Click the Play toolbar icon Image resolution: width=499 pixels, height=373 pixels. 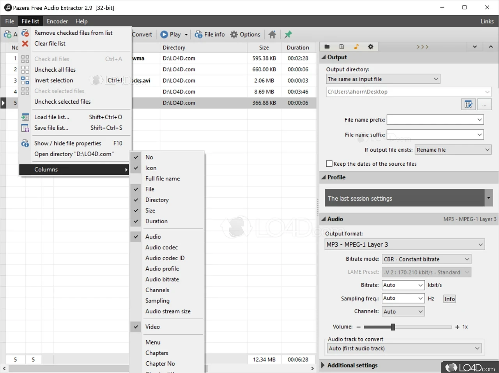pyautogui.click(x=165, y=34)
